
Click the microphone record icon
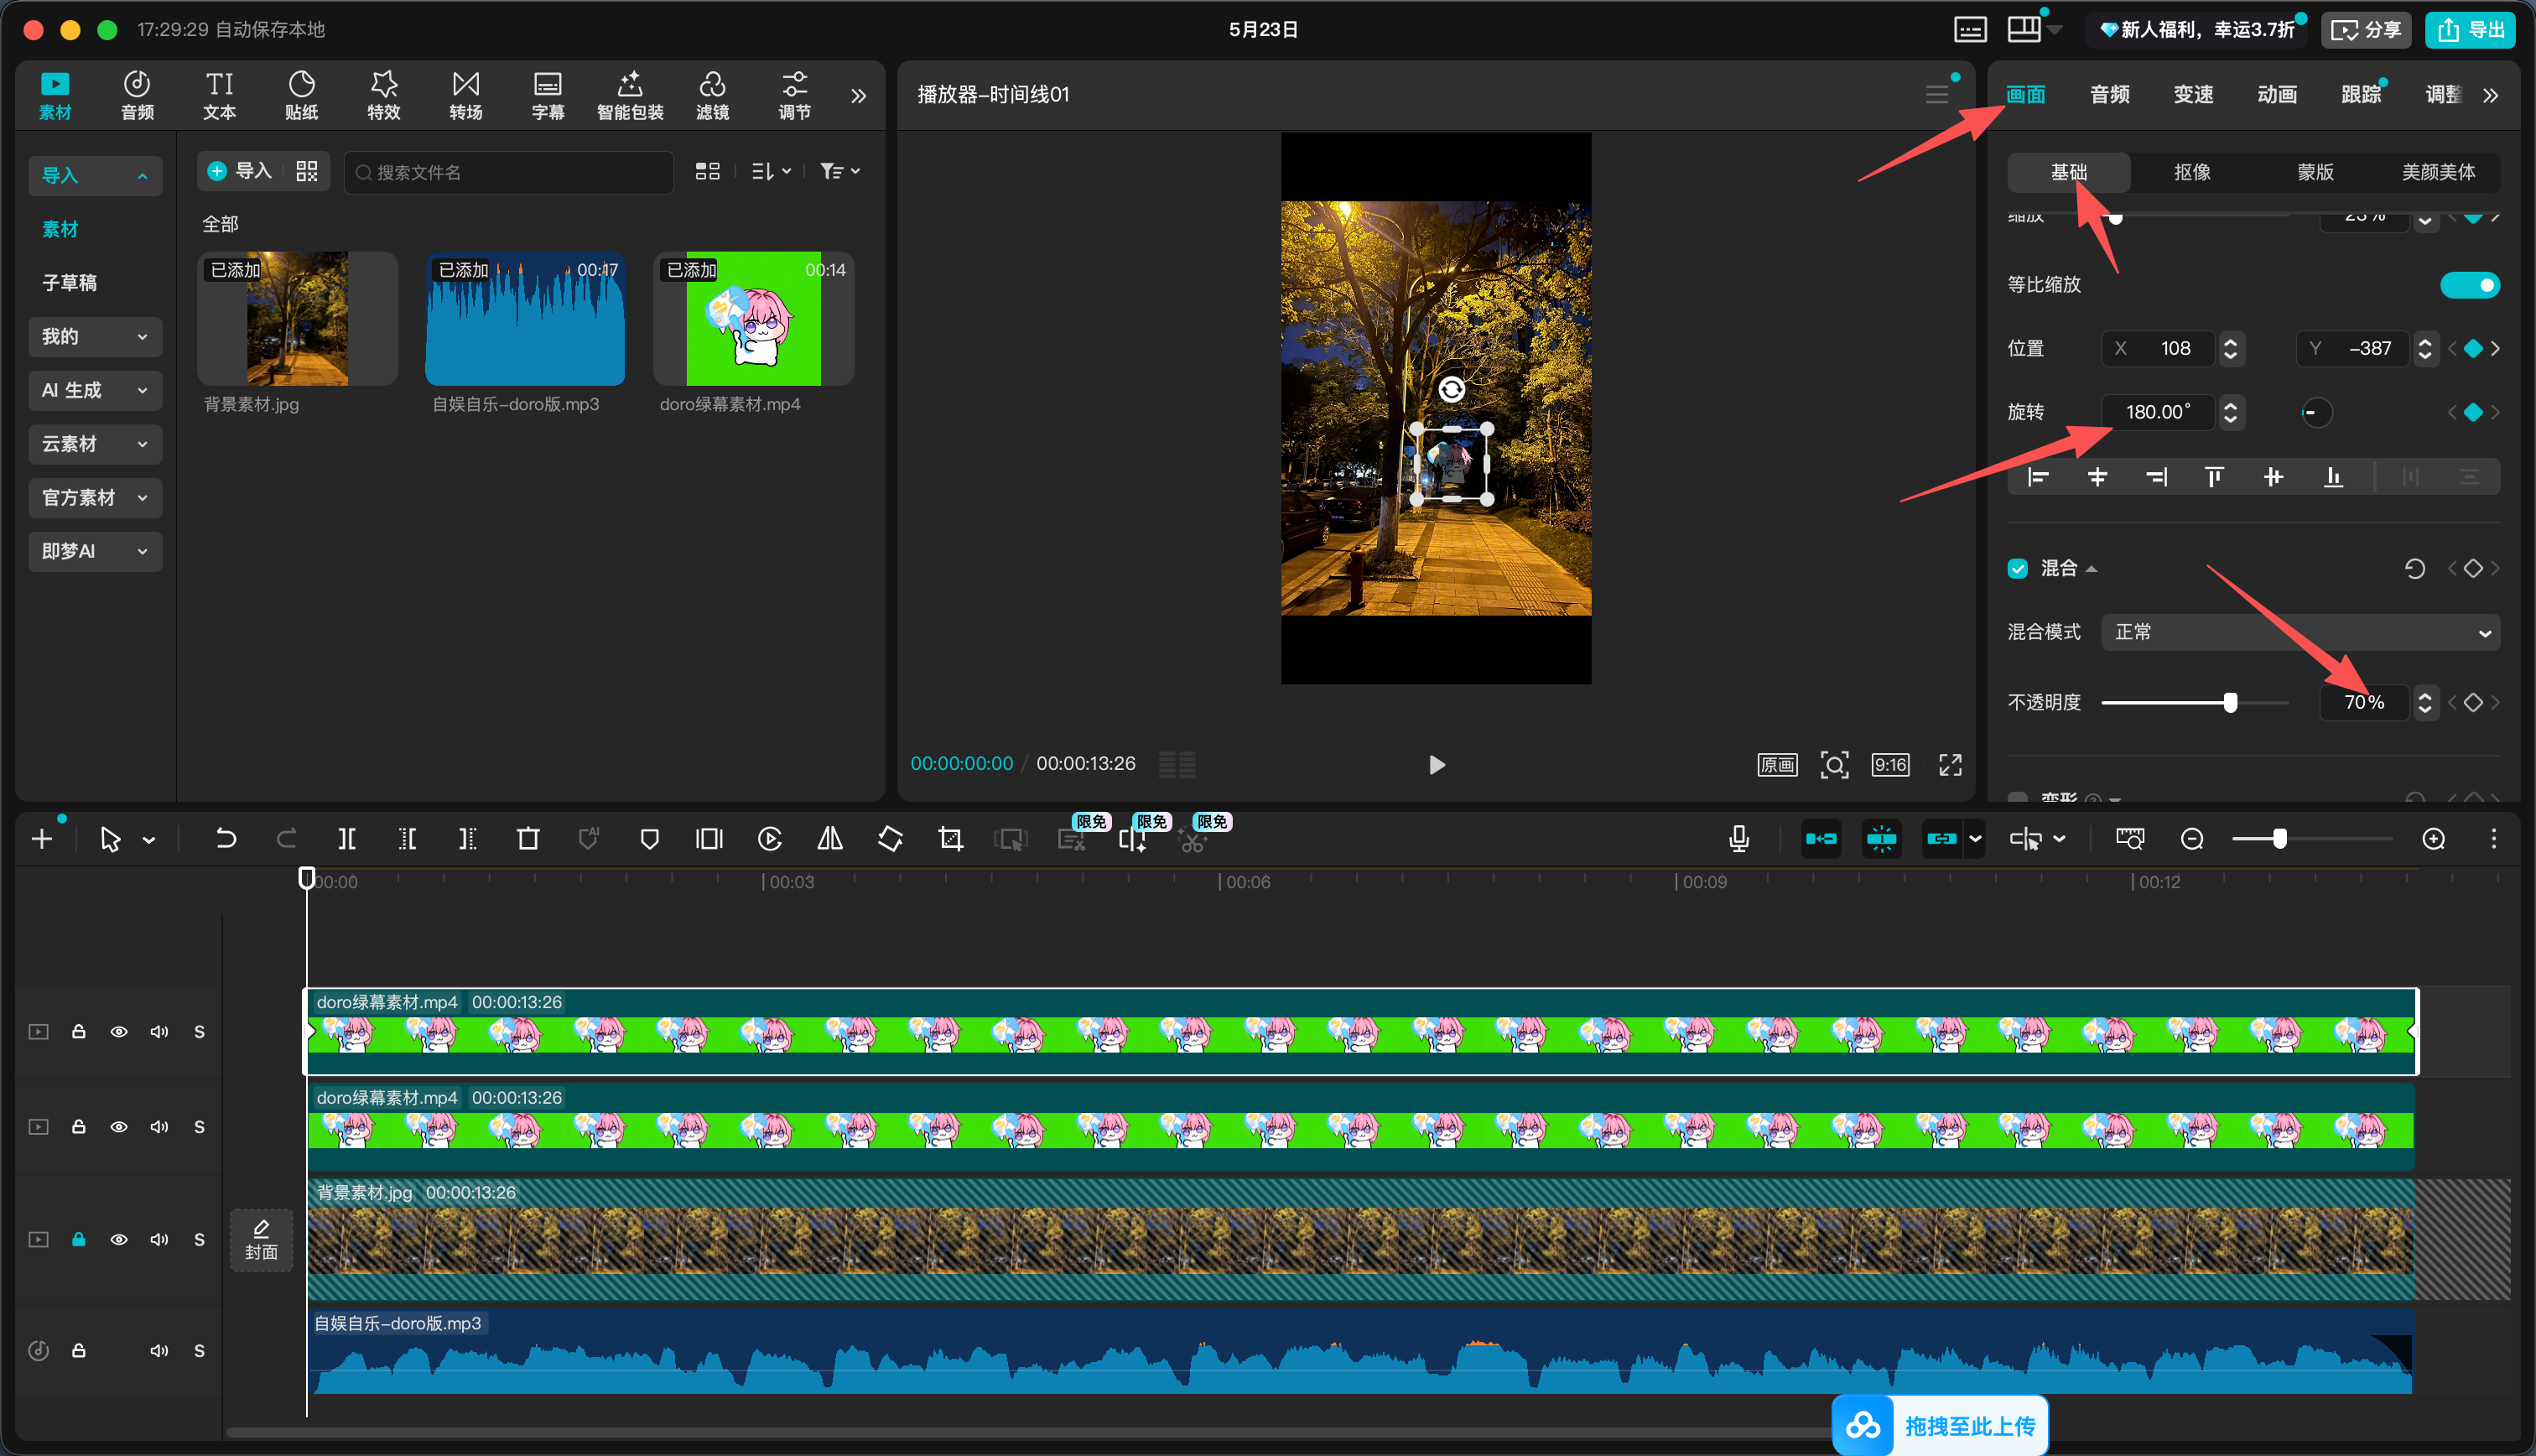[1739, 839]
